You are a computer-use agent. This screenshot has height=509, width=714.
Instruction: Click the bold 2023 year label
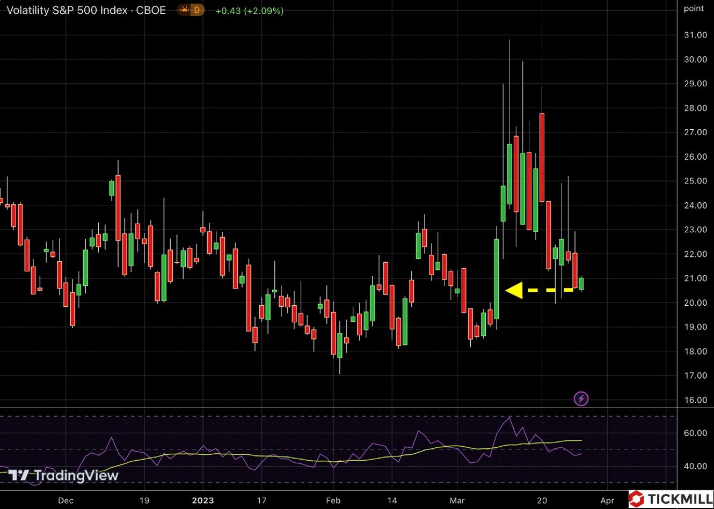pyautogui.click(x=203, y=500)
